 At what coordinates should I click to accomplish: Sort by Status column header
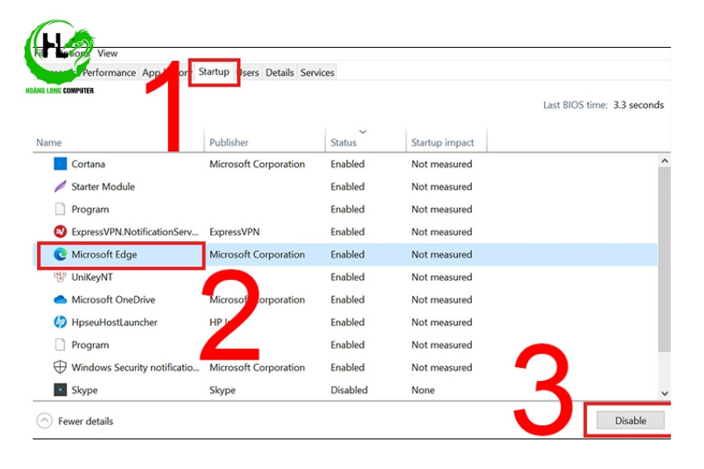point(343,142)
